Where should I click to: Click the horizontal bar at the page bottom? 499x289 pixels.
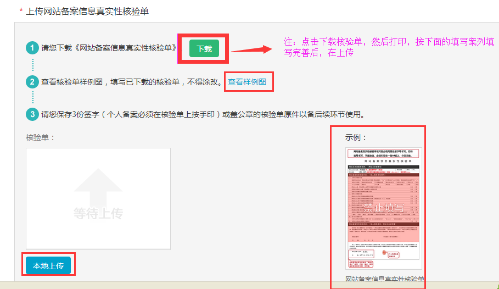point(249,285)
